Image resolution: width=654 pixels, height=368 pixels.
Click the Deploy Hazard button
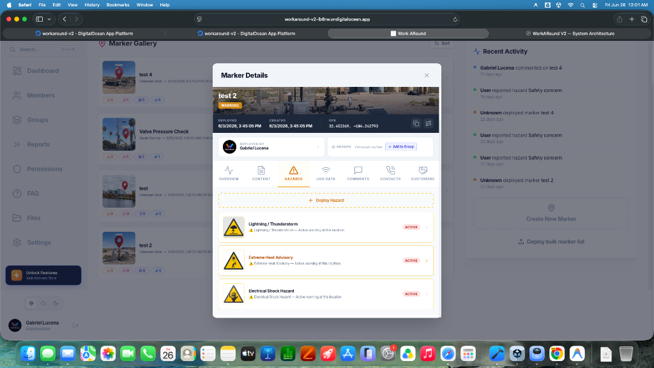click(326, 200)
